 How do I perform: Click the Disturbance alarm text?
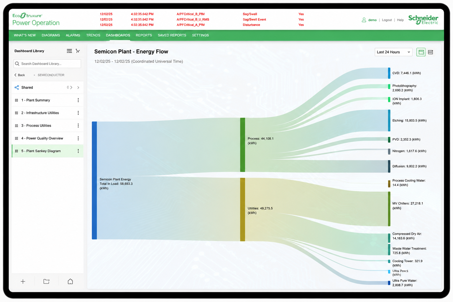click(251, 25)
